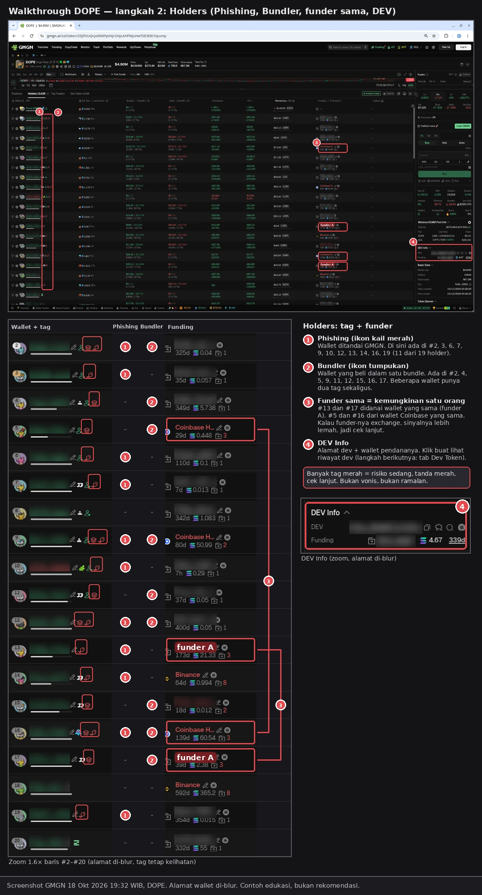Screen dimensions: 482x895
Task: Click the Cooking link in the header
Action: pyautogui.click(x=378, y=47)
